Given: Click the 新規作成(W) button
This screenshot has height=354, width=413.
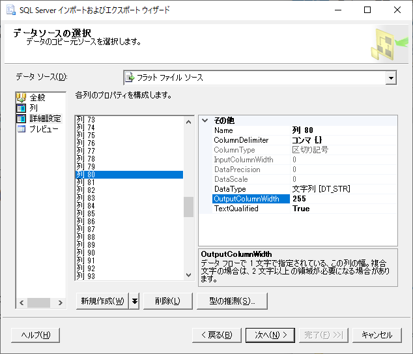Looking at the screenshot, I should click(x=102, y=301).
